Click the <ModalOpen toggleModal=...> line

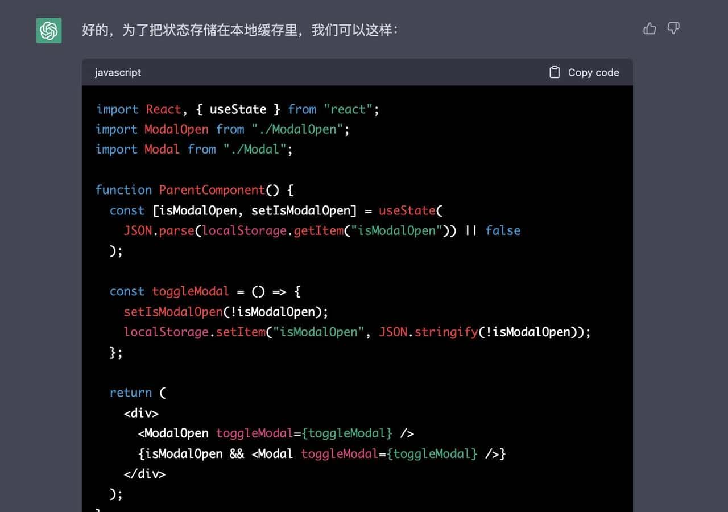pos(276,433)
